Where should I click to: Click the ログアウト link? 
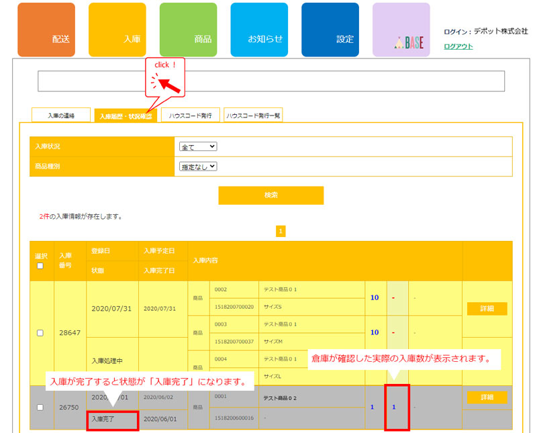tap(458, 46)
